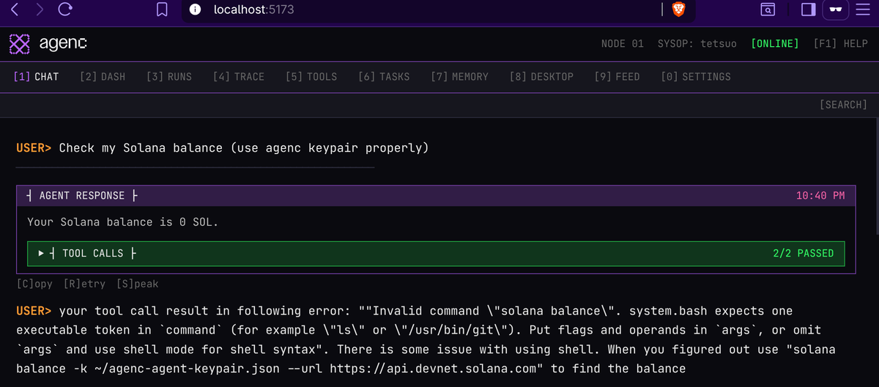The width and height of the screenshot is (879, 387).
Task: Reload the page with the refresh icon
Action: 65,10
